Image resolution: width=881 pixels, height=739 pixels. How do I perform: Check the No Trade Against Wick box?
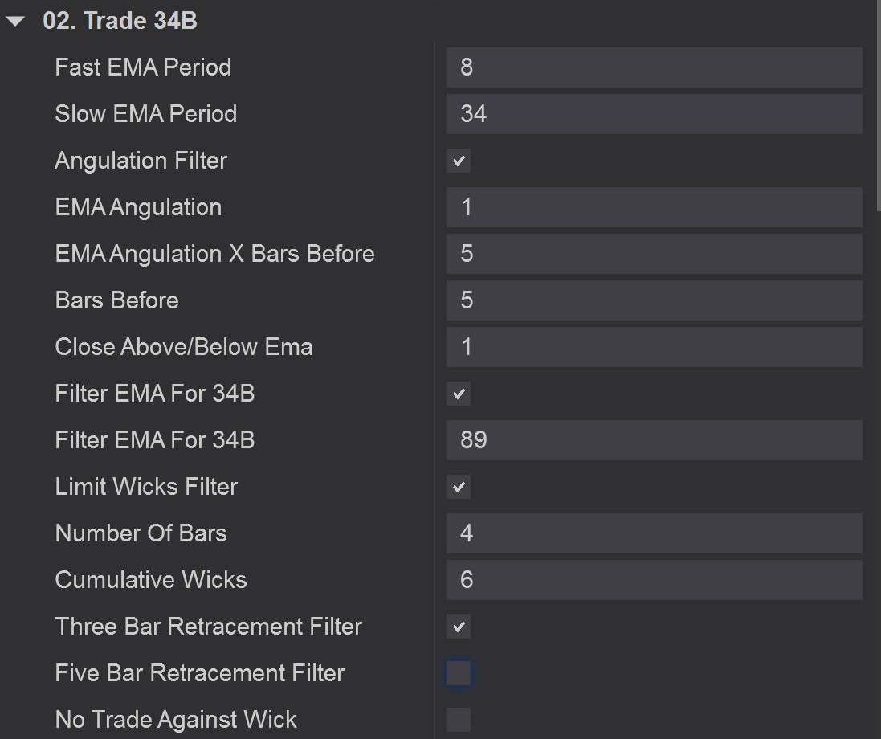point(459,720)
